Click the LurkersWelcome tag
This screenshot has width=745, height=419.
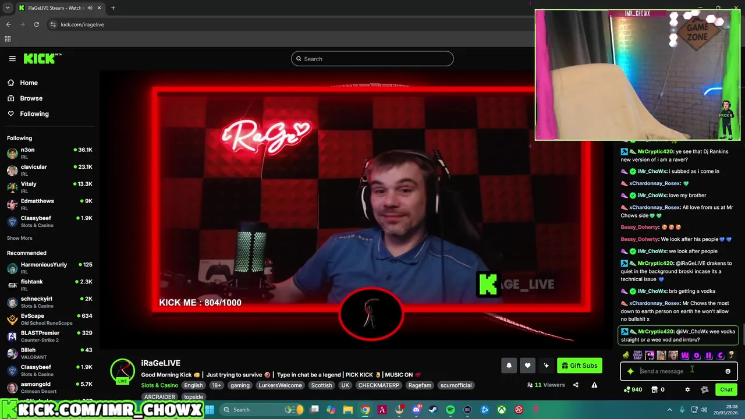(280, 385)
